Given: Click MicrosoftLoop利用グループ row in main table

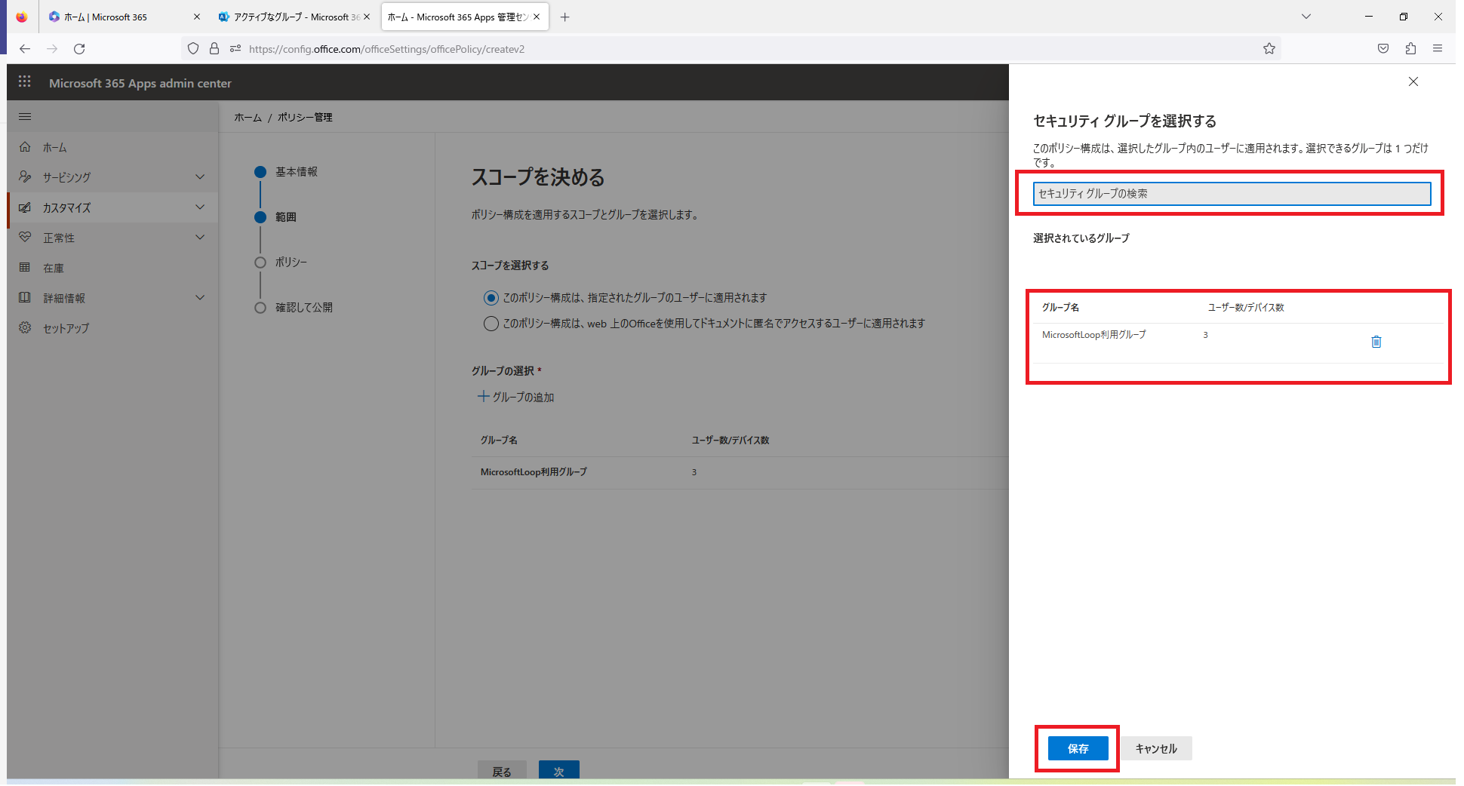Looking at the screenshot, I should pos(740,472).
